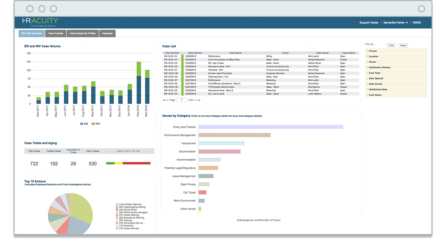Open the Support Center link
Viewport: 444px width, 248px height.
tap(369, 22)
